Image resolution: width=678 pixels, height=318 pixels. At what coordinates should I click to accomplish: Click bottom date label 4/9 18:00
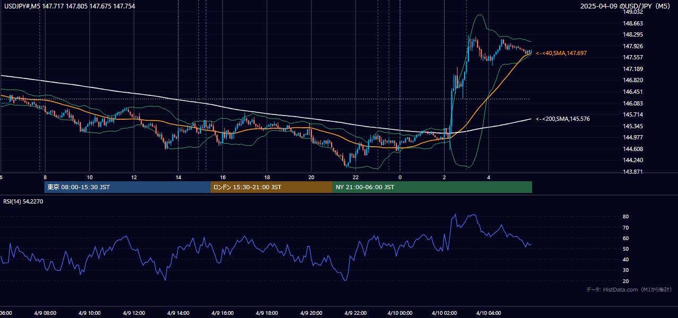point(267,313)
